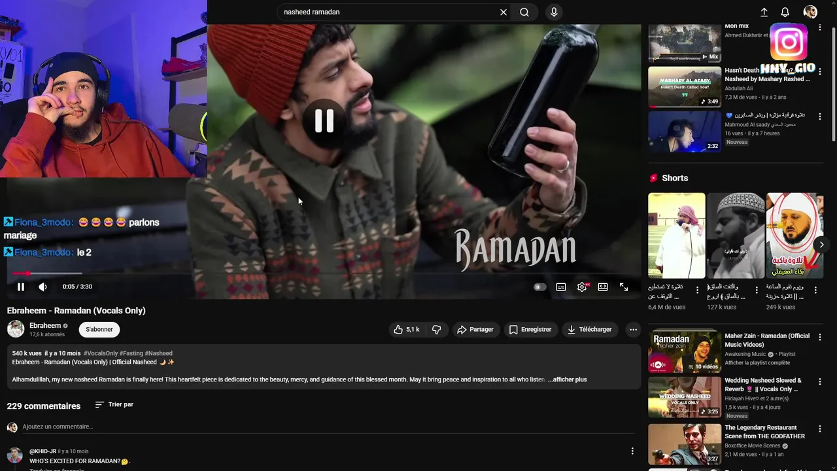The image size is (837, 471).
Task: Open the 6,4 M de vues short
Action: tap(677, 235)
